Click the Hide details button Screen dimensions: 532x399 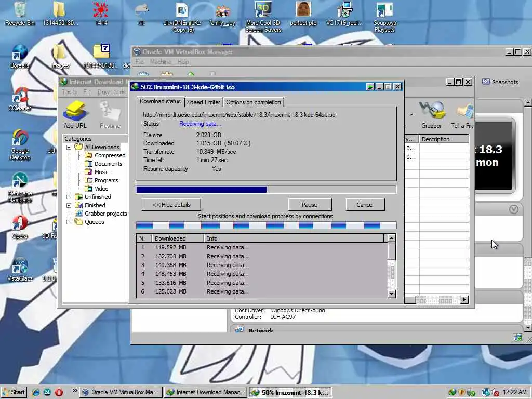coord(171,205)
